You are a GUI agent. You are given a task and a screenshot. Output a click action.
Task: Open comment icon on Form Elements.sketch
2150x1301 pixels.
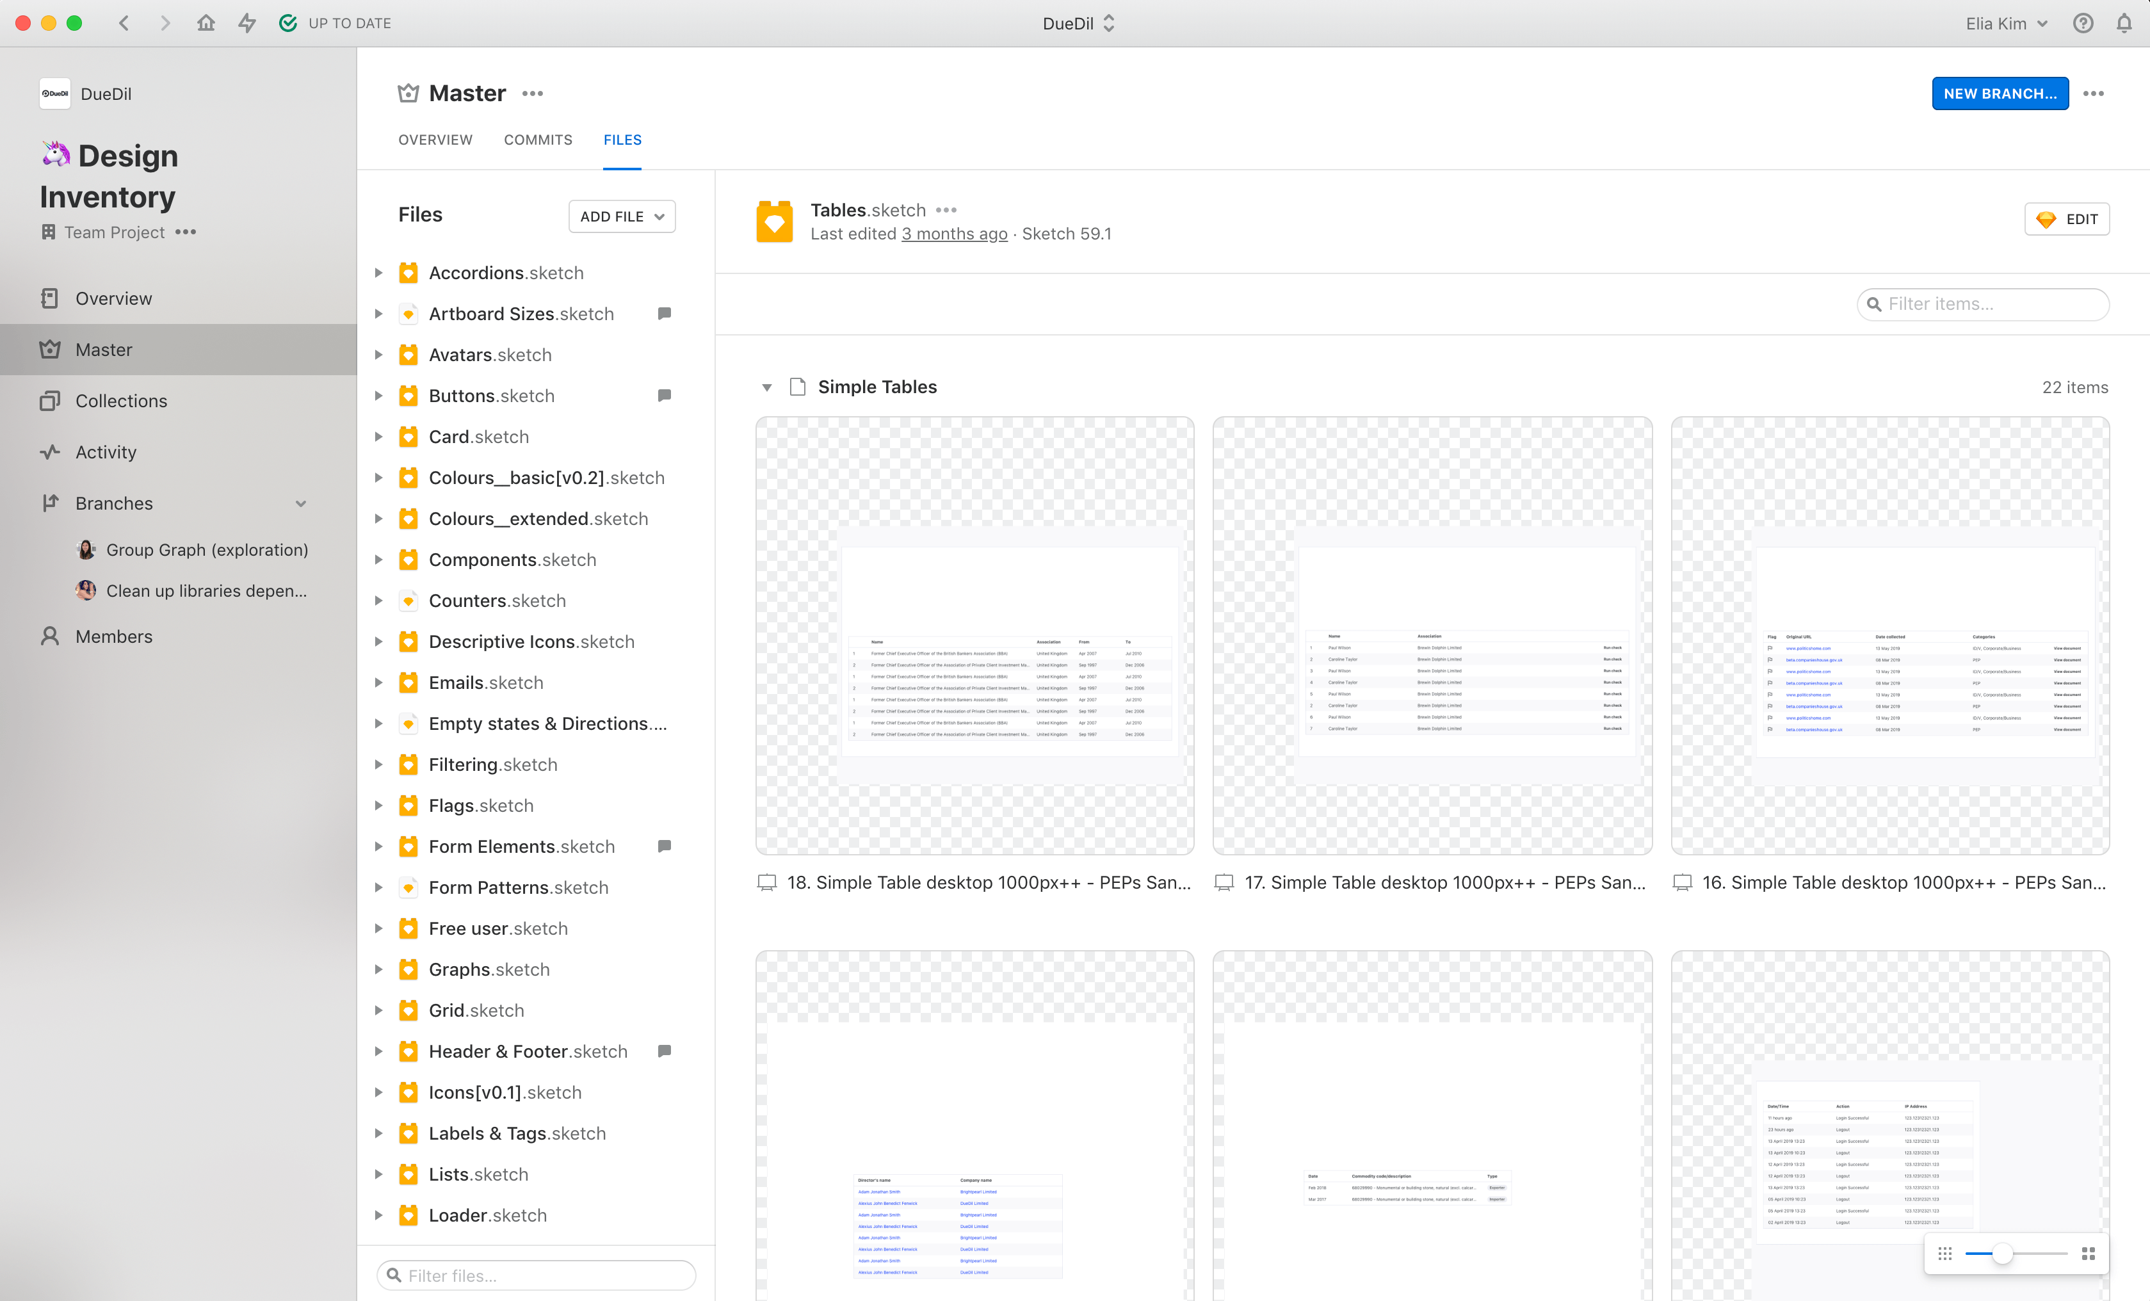(664, 846)
